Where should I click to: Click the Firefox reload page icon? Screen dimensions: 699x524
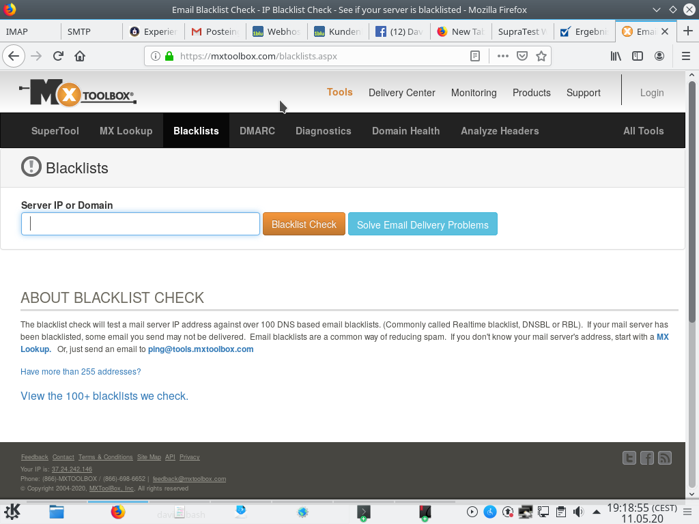tap(58, 56)
